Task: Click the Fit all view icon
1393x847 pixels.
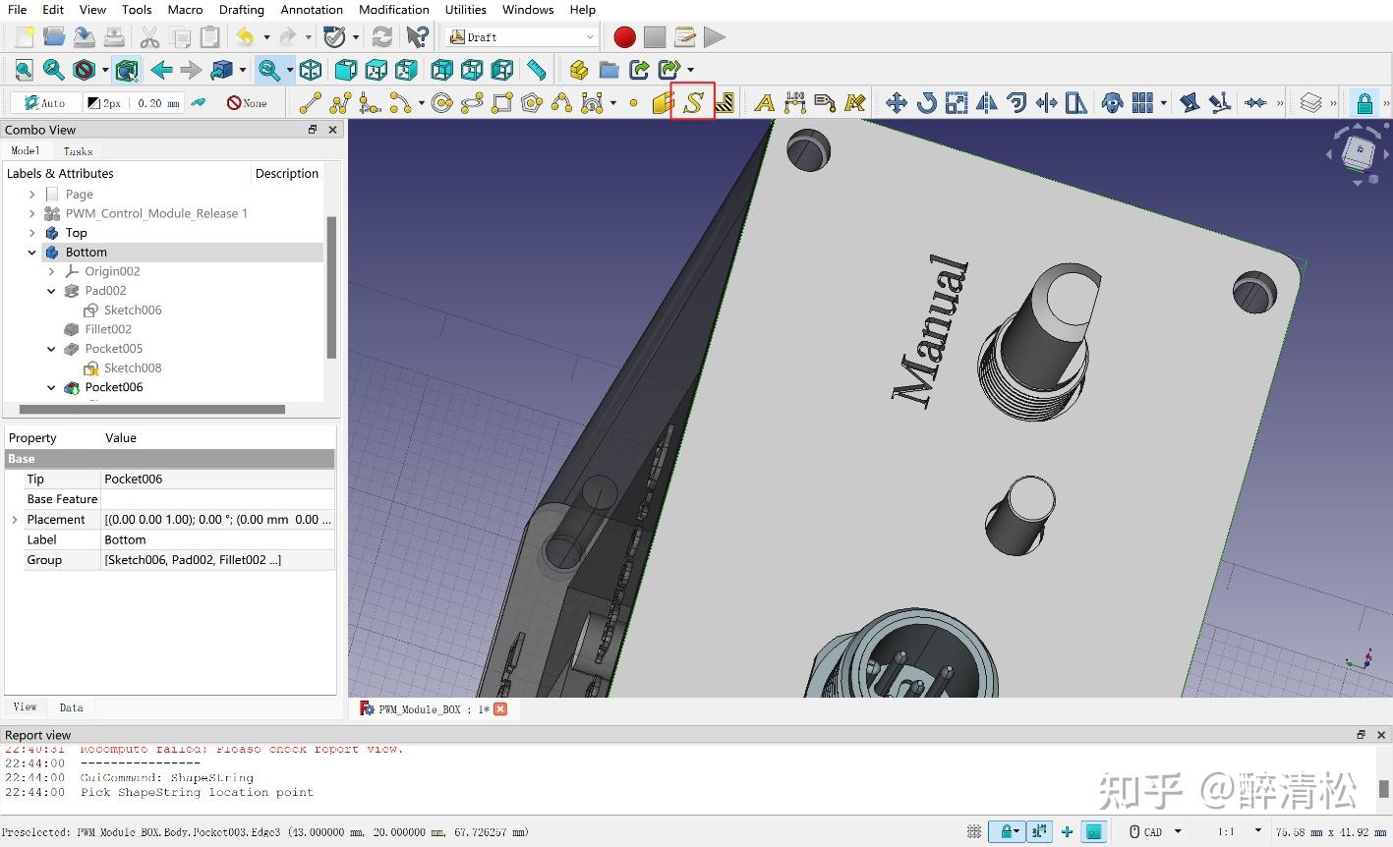Action: tap(24, 70)
